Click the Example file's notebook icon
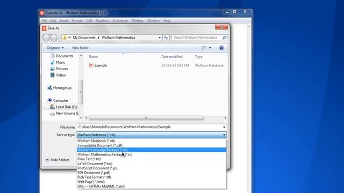Image resolution: width=344 pixels, height=193 pixels. [91, 65]
